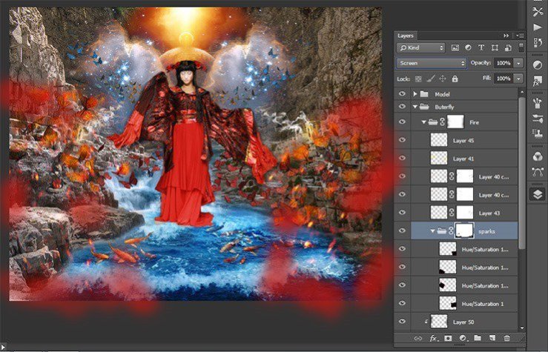Collapse the Fire group triangle
Screen dimensions: 548x352
423,122
